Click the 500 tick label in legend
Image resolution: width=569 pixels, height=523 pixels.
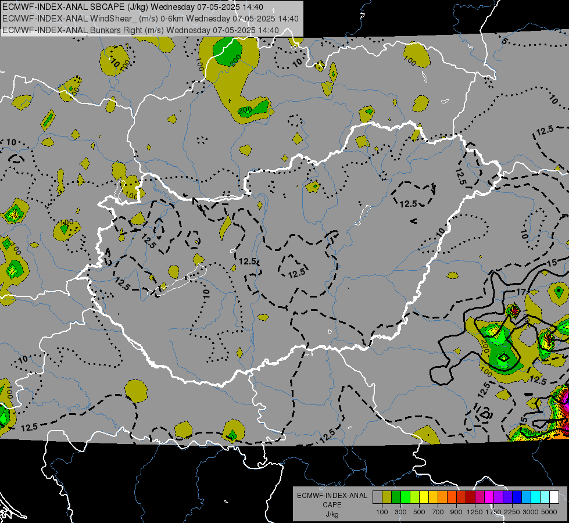(x=419, y=512)
